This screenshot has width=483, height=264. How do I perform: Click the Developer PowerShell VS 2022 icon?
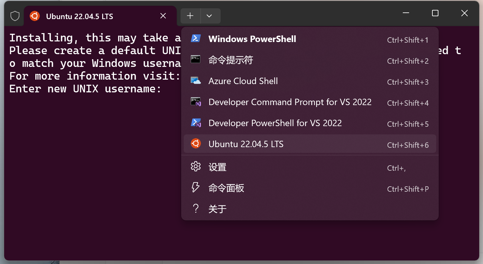click(195, 123)
